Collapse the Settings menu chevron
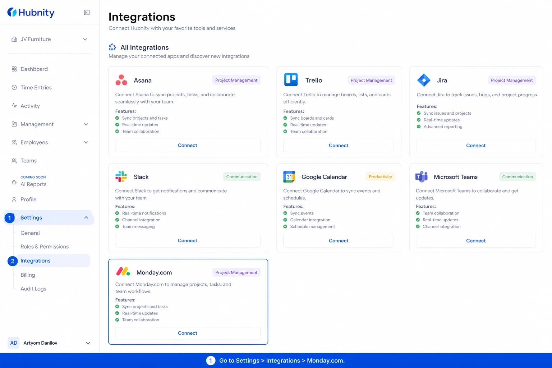 click(x=86, y=217)
